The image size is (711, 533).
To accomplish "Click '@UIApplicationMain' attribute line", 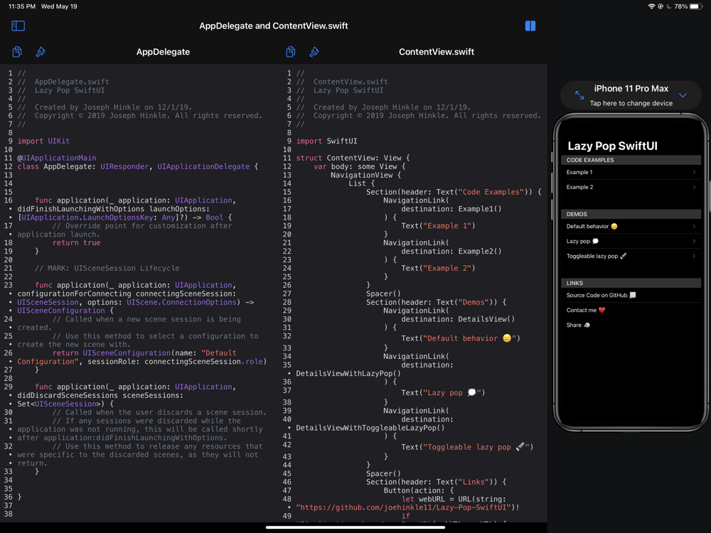I will coord(57,158).
